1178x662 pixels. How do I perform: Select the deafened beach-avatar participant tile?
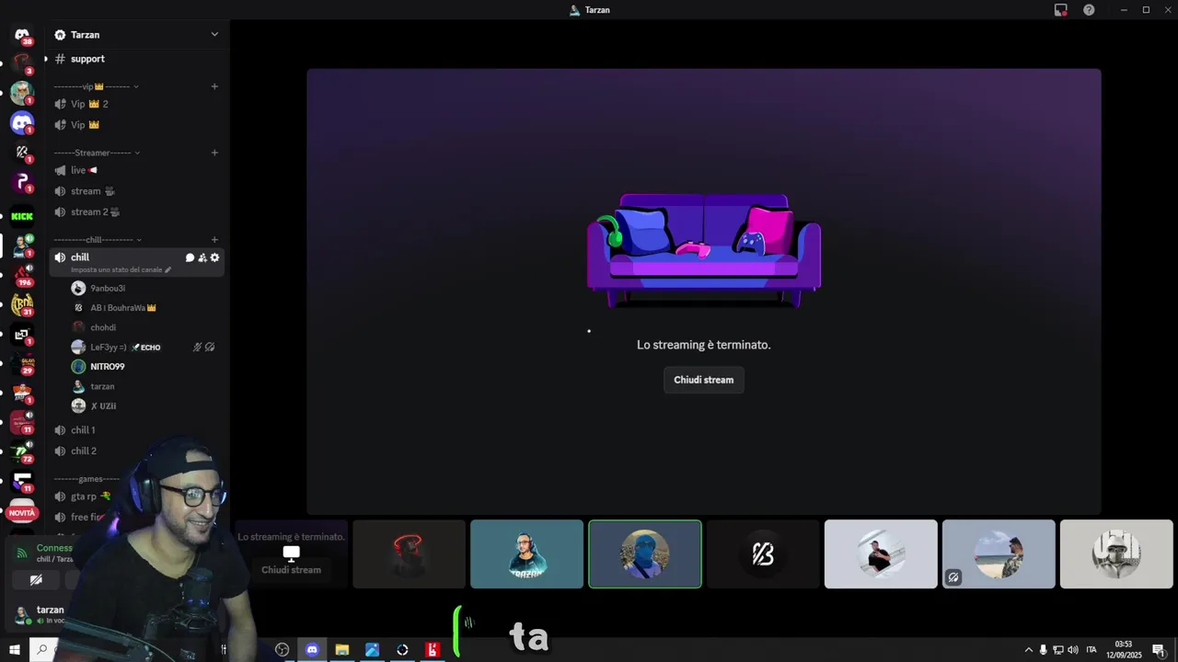999,554
